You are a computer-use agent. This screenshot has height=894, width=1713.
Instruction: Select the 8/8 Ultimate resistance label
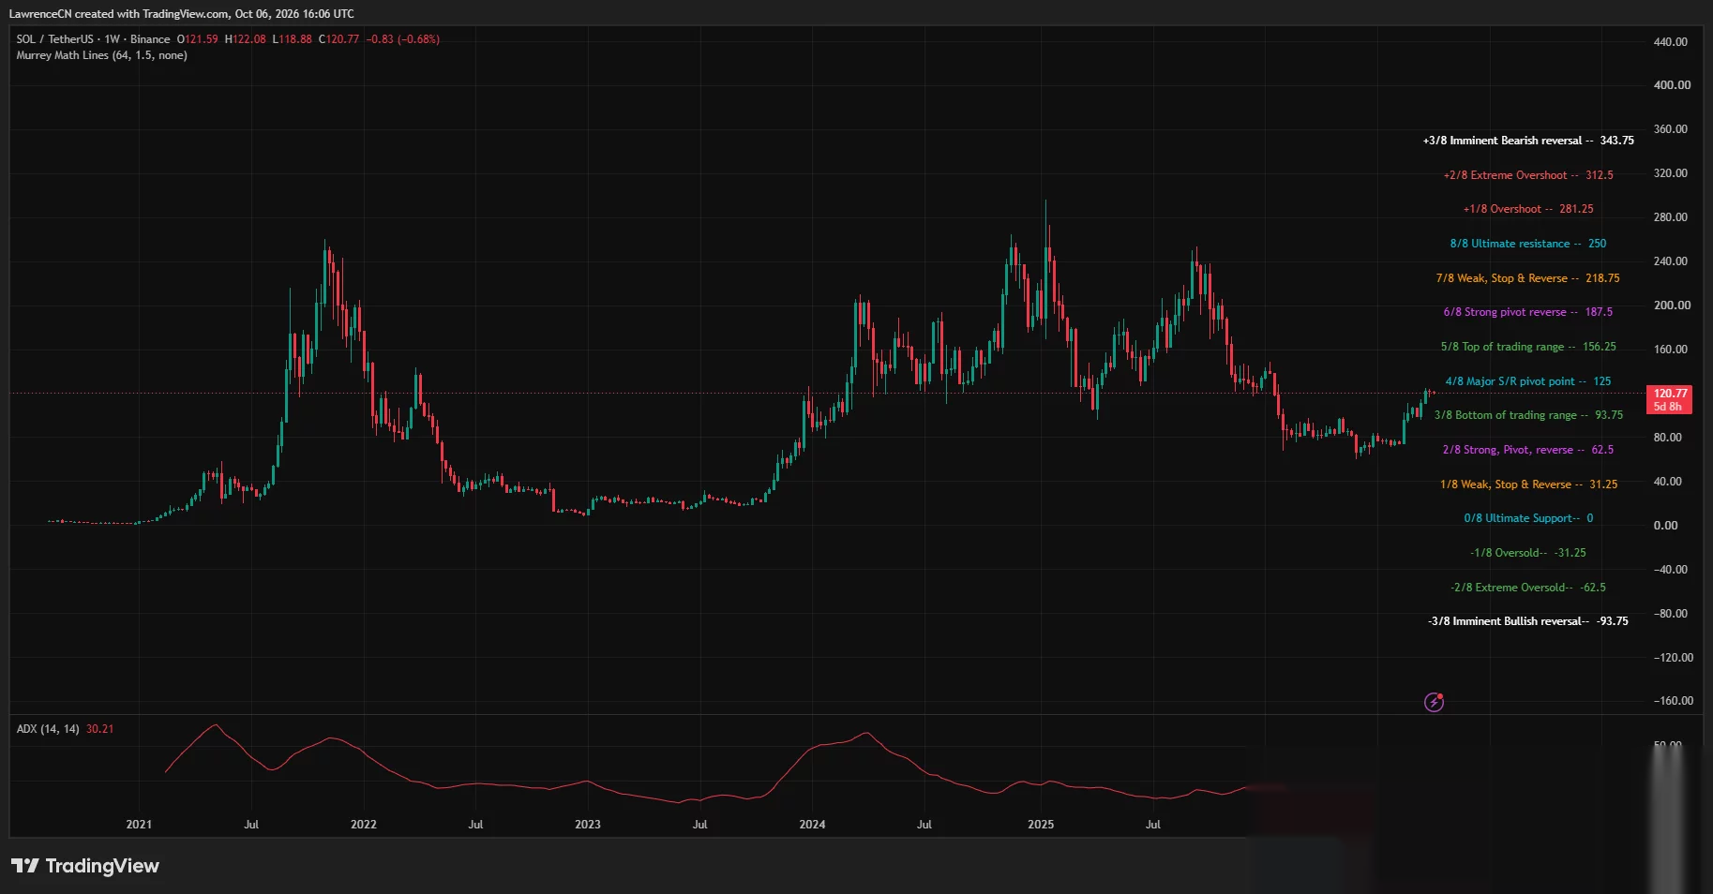pos(1528,244)
